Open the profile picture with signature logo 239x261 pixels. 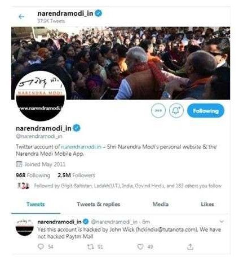(40, 96)
